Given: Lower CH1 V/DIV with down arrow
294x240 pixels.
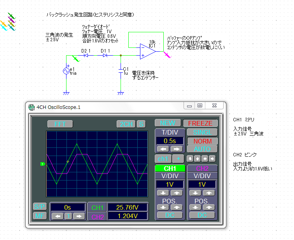Looking at the screenshot, I should [163, 193].
